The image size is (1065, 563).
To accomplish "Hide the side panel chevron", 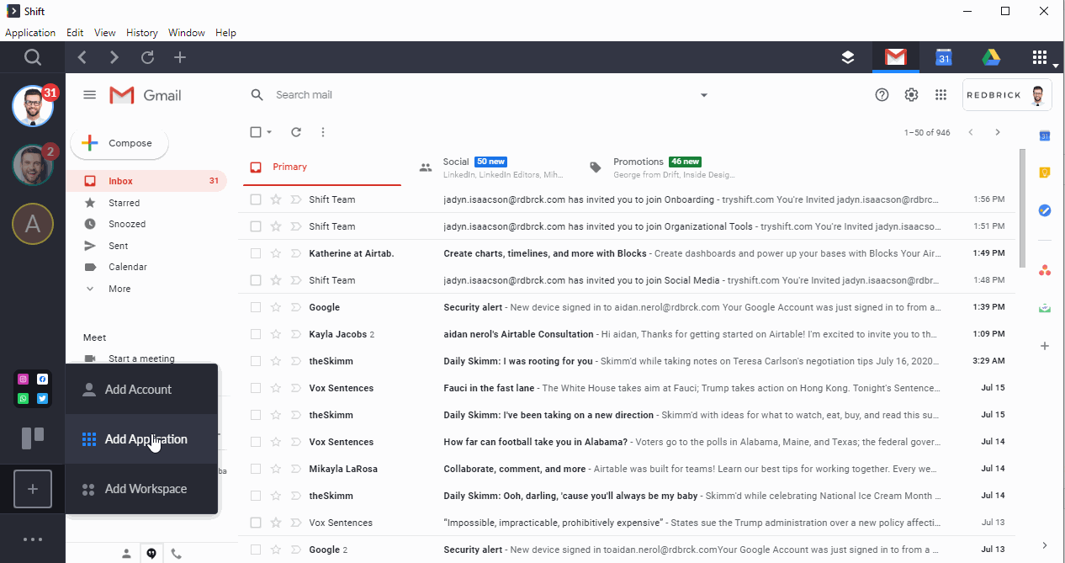I will (1045, 545).
